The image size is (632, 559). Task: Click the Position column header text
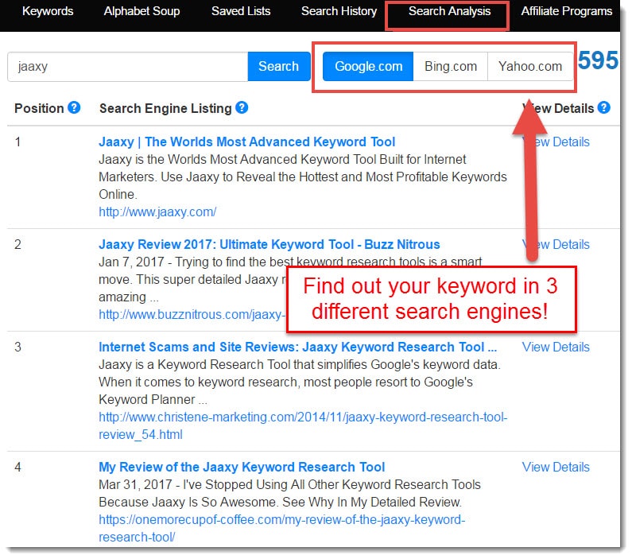[x=39, y=108]
